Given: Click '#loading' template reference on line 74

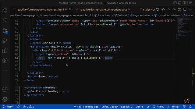Looking at the screenshot, I should [49, 88].
